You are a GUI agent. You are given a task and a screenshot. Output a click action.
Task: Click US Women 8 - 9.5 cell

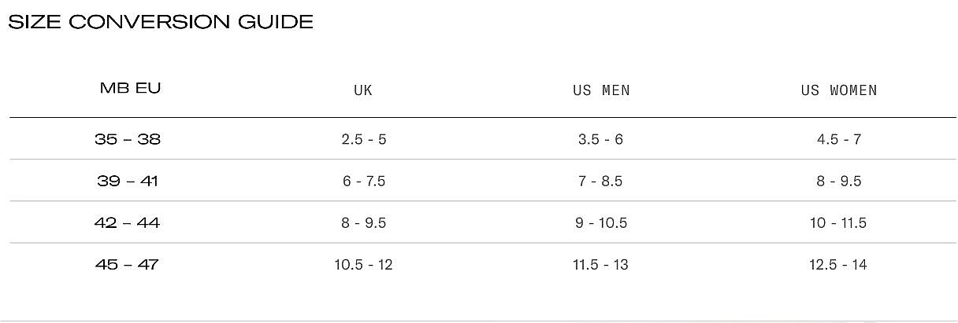pyautogui.click(x=839, y=181)
